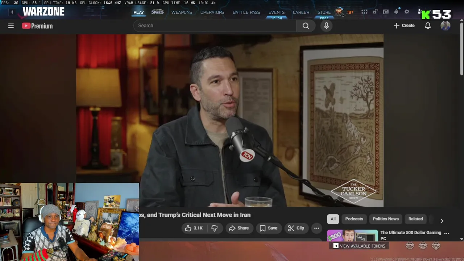
Task: Switch to the OPERATORS tab
Action: point(212,12)
